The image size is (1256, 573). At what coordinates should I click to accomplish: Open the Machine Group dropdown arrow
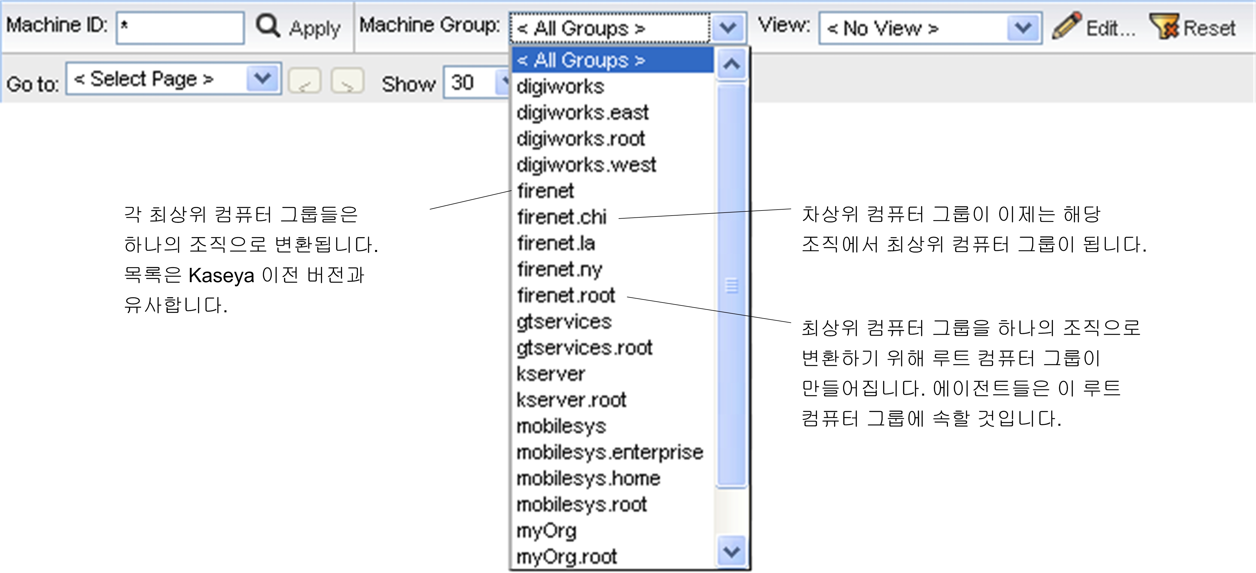728,28
